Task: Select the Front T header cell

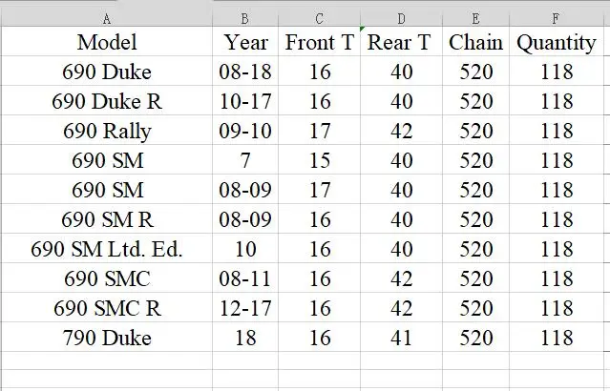Action: (x=320, y=42)
